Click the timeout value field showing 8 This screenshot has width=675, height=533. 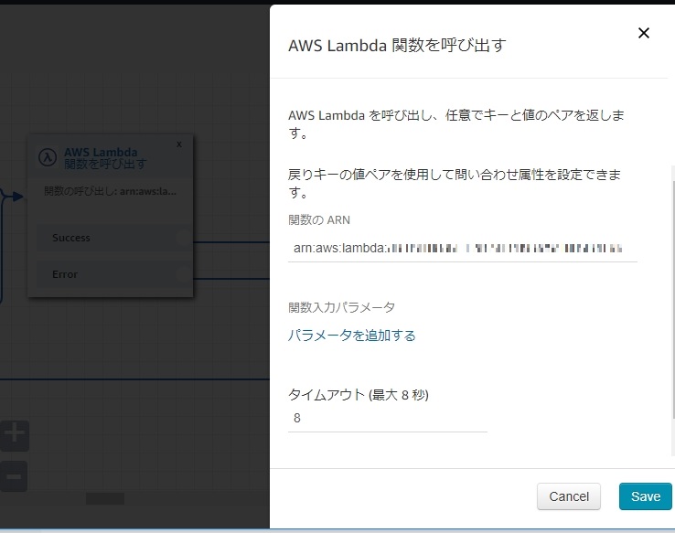(x=388, y=419)
